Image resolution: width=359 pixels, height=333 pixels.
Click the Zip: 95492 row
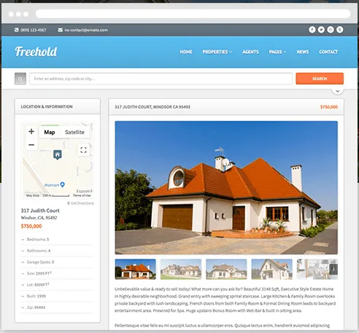click(x=58, y=307)
